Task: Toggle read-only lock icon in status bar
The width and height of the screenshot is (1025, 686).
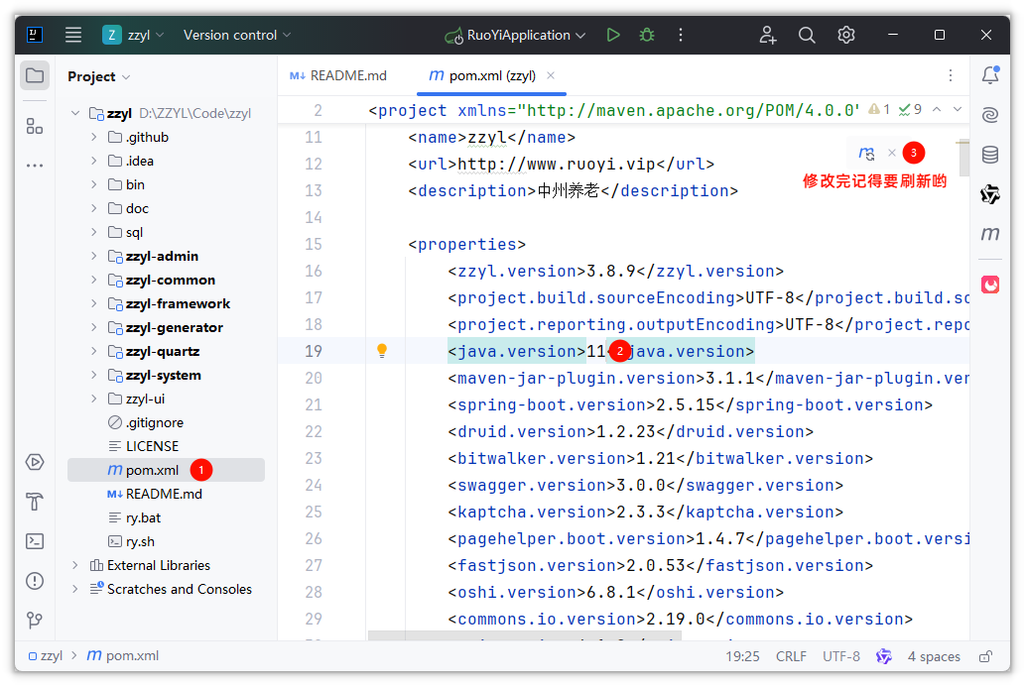Action: (985, 656)
